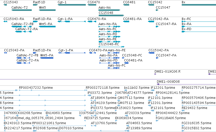Click the Rad51D gene label
This screenshot has height=132, width=216.
(x=39, y=2)
